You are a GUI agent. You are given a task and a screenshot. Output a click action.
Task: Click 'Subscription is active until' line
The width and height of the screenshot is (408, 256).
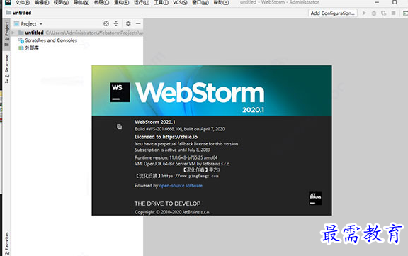click(172, 150)
